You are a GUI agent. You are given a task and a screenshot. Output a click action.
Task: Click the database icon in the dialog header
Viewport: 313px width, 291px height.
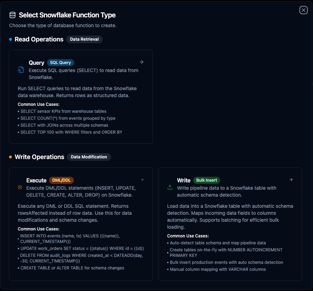pos(13,15)
